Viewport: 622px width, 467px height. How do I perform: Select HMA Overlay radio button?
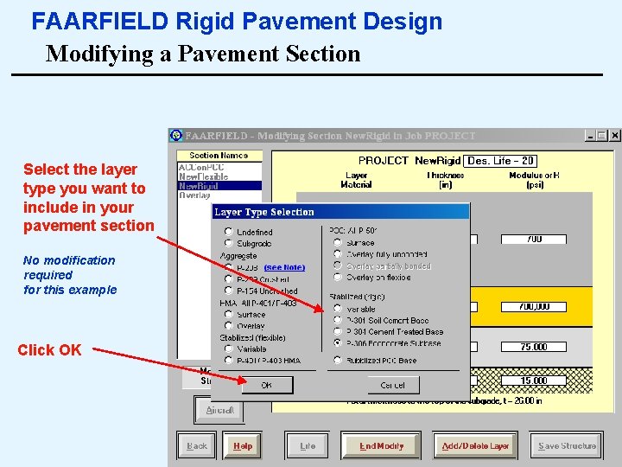tap(228, 326)
